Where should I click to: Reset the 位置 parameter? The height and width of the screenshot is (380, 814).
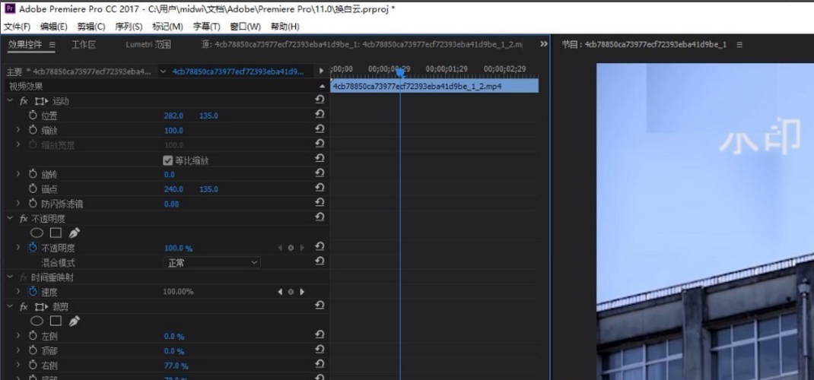(320, 114)
